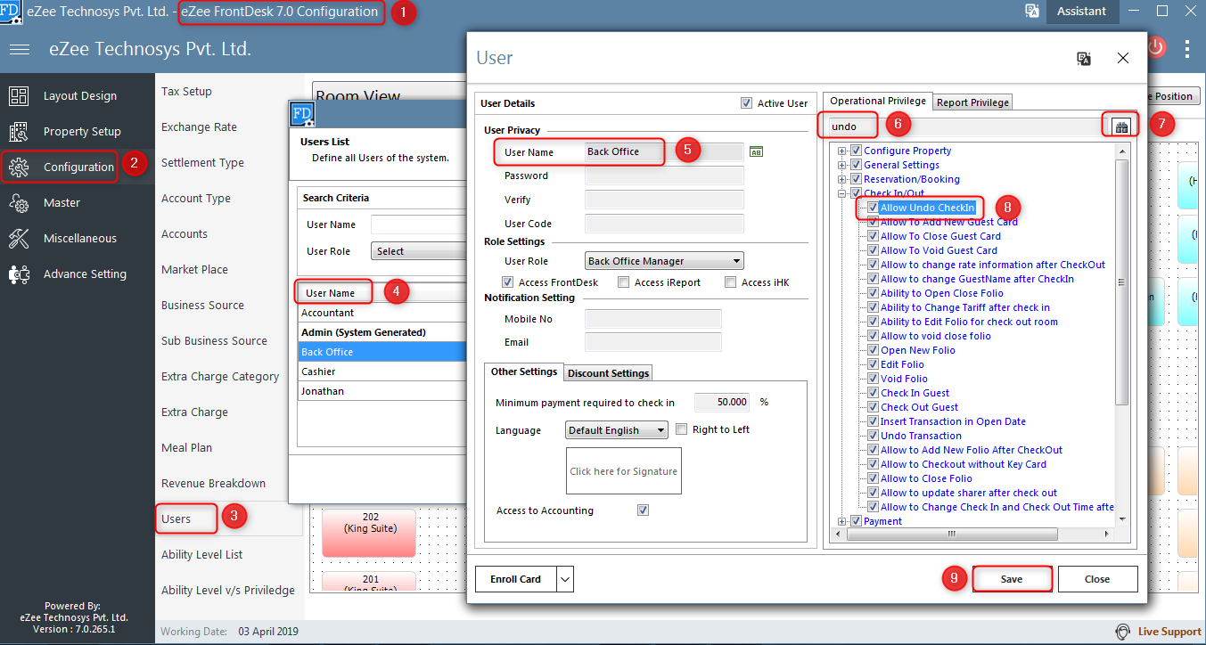This screenshot has width=1206, height=645.
Task: Click the Email input field
Action: coord(652,342)
